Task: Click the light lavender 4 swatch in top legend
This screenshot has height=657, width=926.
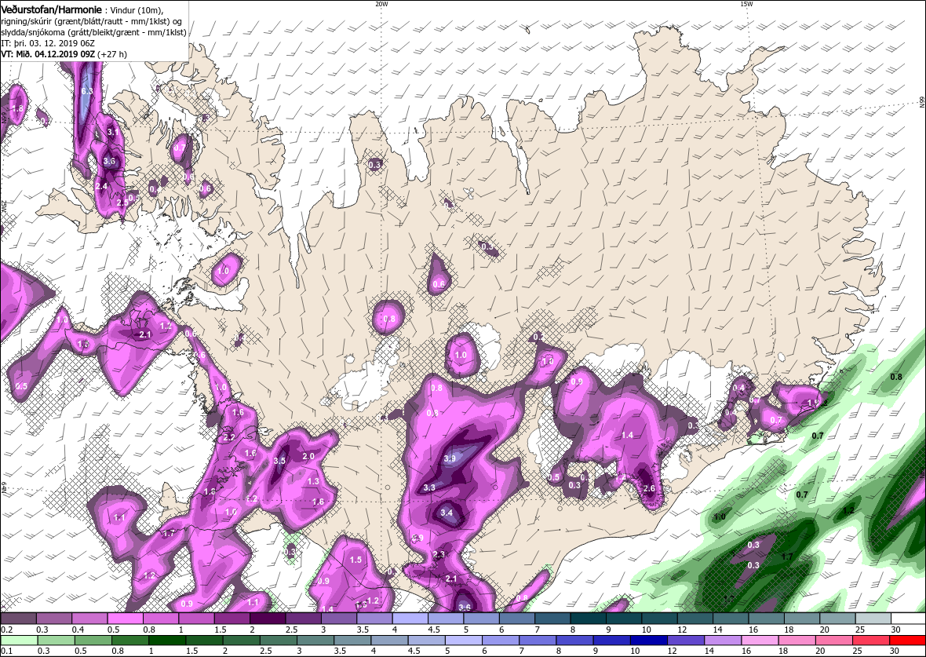Action: 410,618
